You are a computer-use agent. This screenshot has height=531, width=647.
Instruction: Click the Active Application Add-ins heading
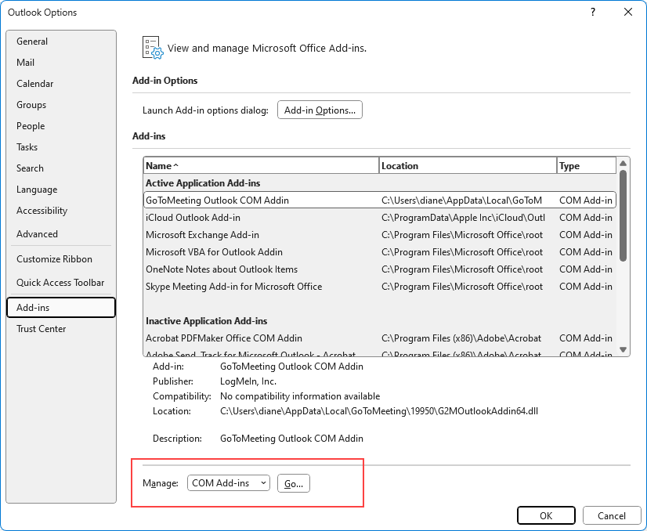[x=203, y=183]
